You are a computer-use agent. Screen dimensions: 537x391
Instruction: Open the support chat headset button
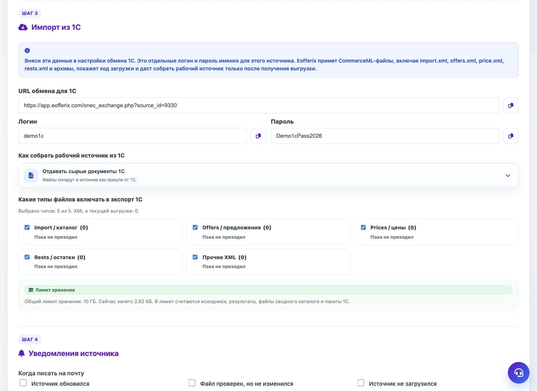pyautogui.click(x=518, y=372)
